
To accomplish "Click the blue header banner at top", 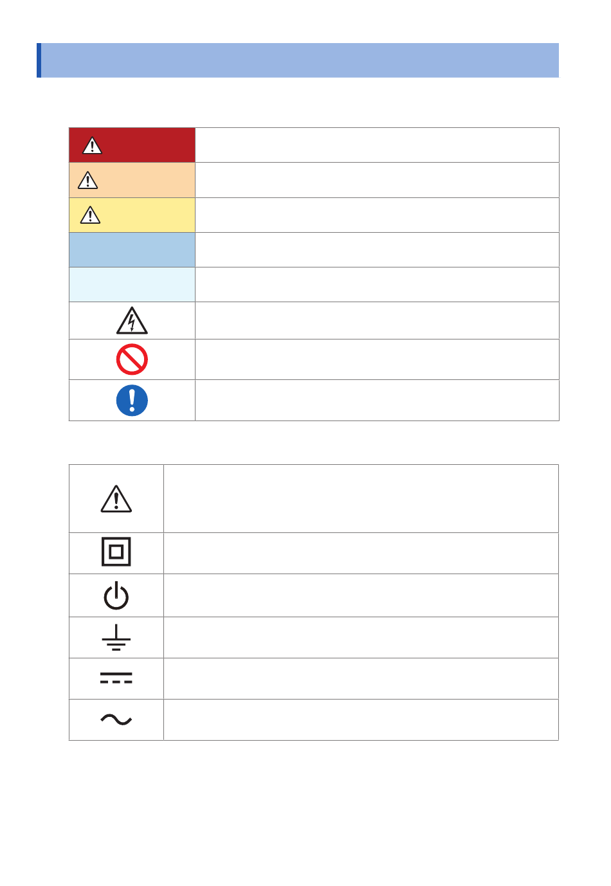I will (298, 60).
